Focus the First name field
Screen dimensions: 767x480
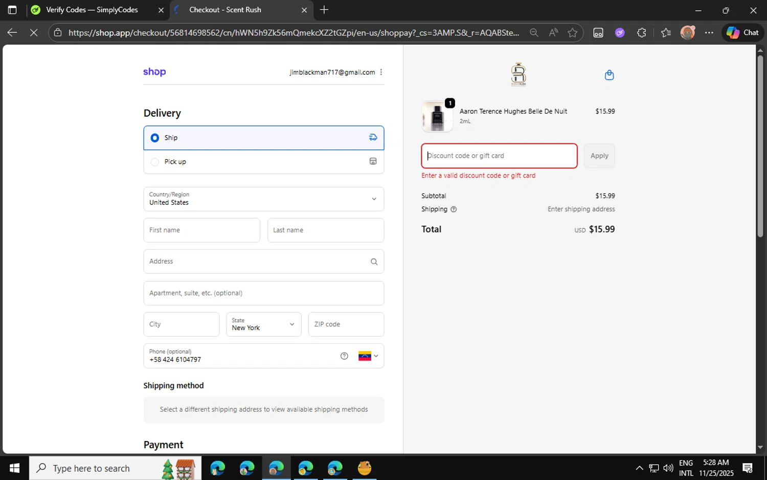coord(201,230)
